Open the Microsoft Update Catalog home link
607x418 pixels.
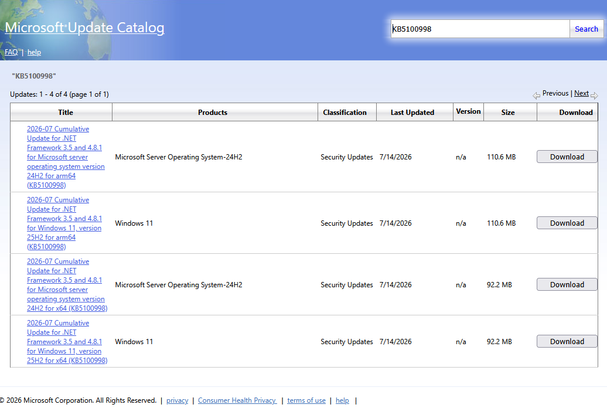pyautogui.click(x=84, y=28)
